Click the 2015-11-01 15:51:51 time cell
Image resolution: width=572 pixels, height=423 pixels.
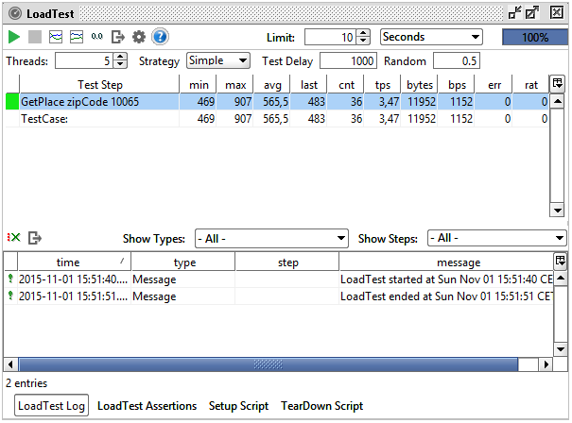point(73,296)
